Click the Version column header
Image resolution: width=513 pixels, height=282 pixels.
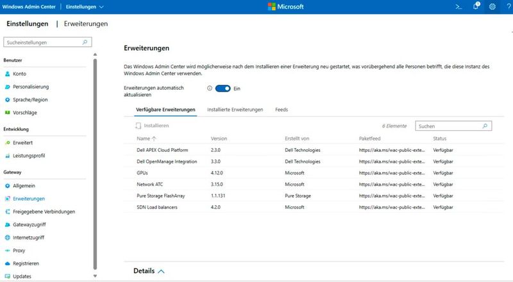(x=219, y=138)
